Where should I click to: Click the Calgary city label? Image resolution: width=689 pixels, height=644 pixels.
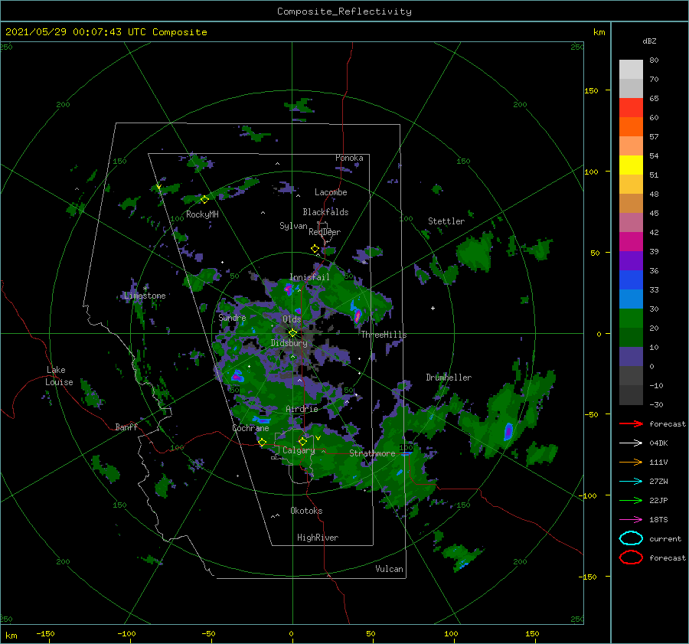tap(299, 450)
